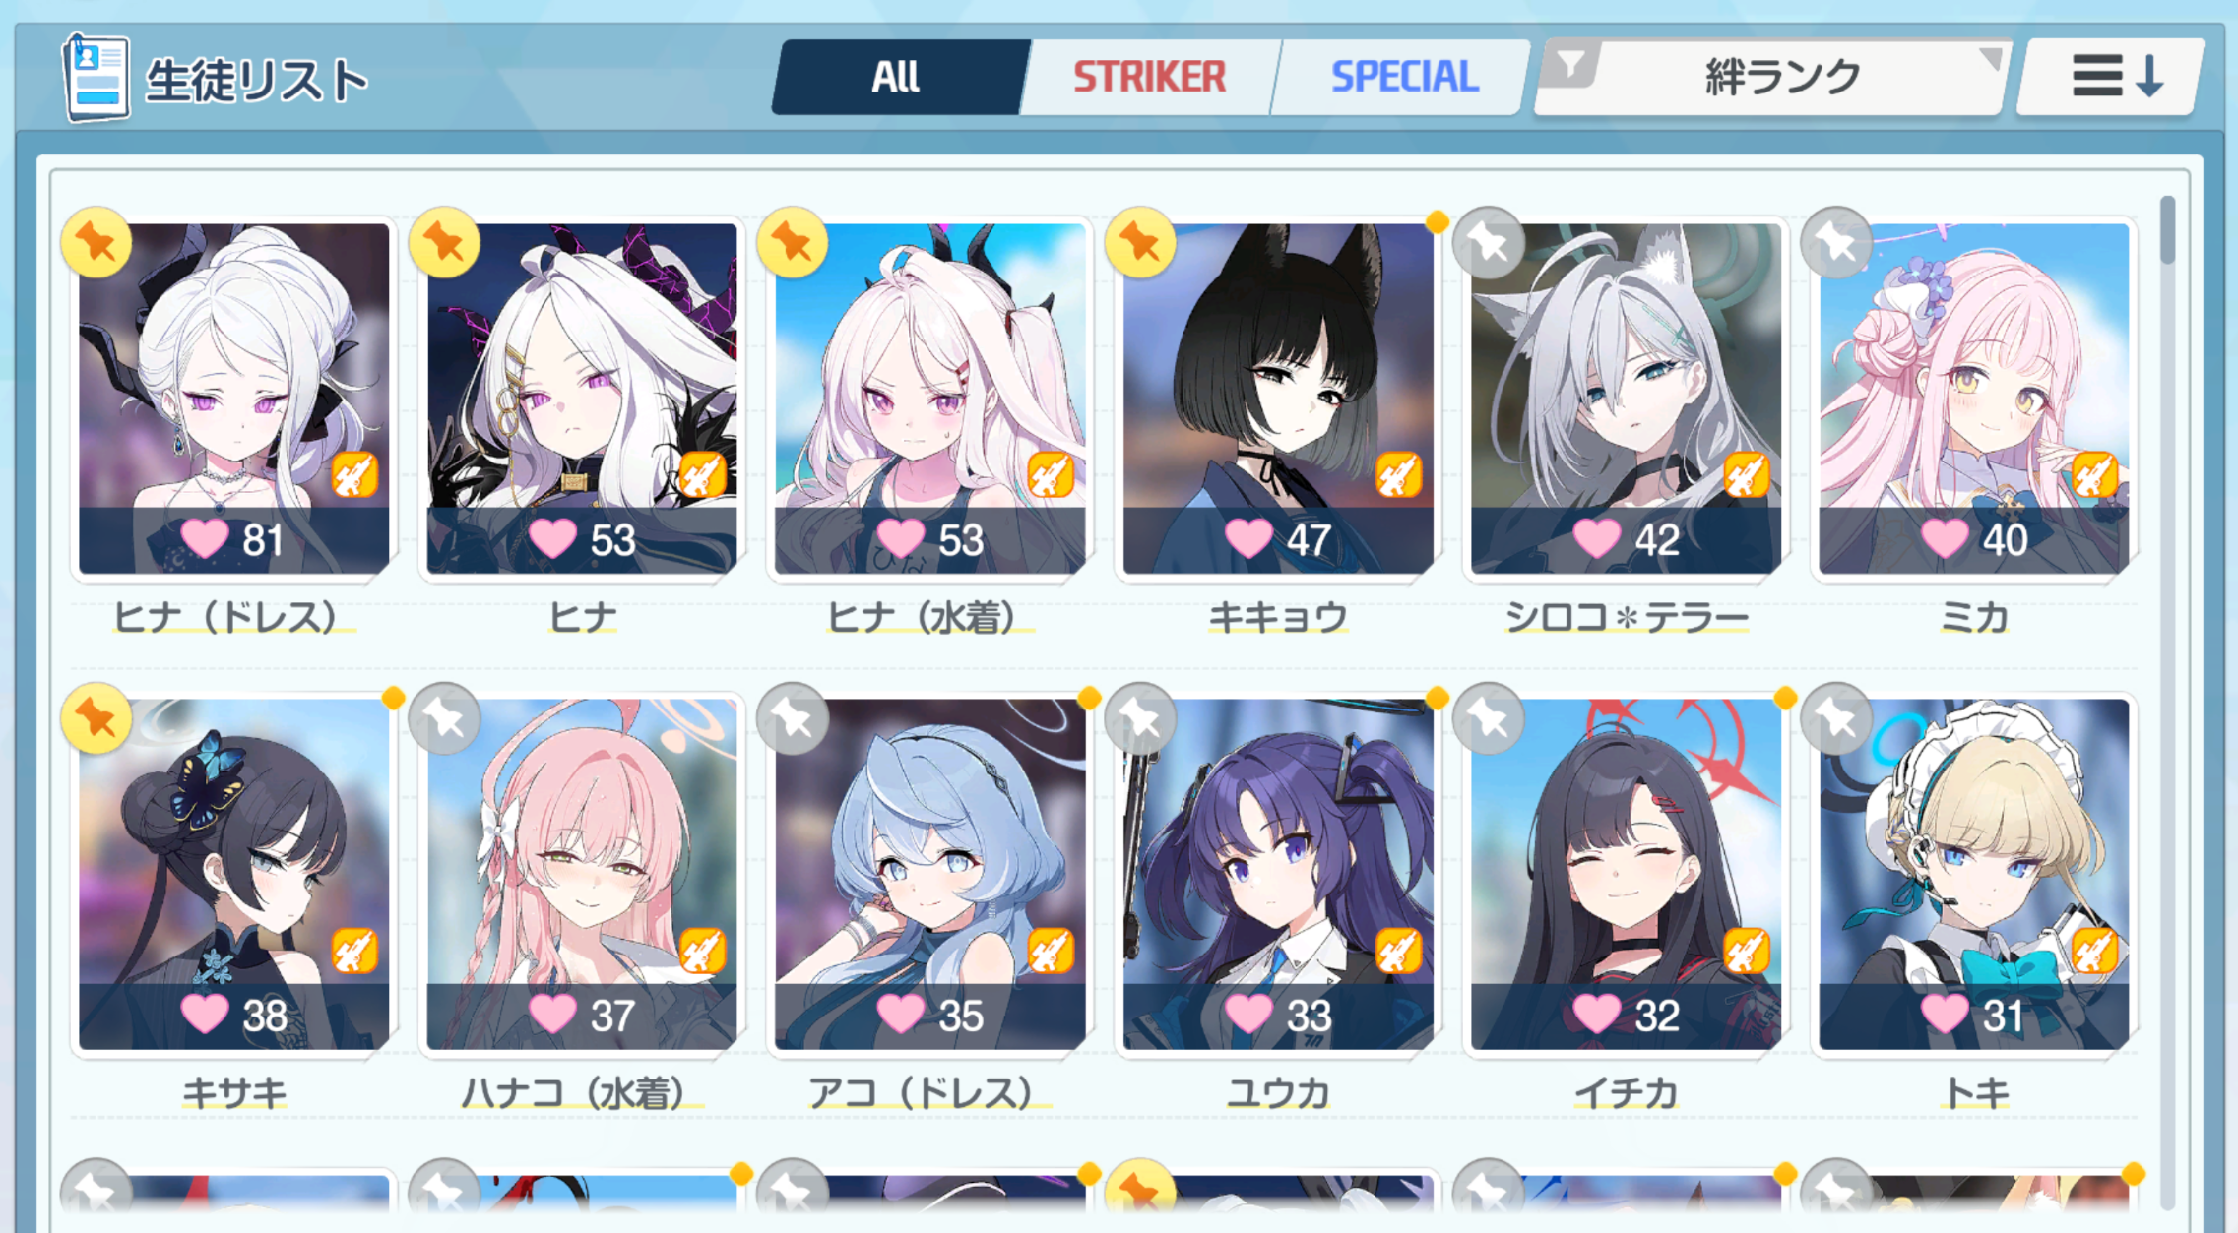Switch to STRIKER tab
The image size is (2238, 1233).
1149,77
